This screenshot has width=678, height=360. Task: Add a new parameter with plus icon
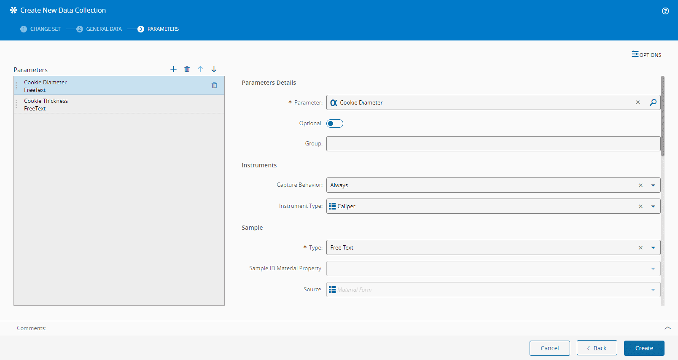(x=173, y=69)
